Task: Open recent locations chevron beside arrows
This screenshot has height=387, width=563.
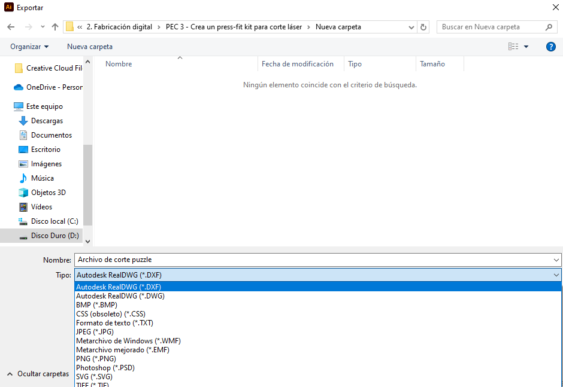Action: [43, 27]
